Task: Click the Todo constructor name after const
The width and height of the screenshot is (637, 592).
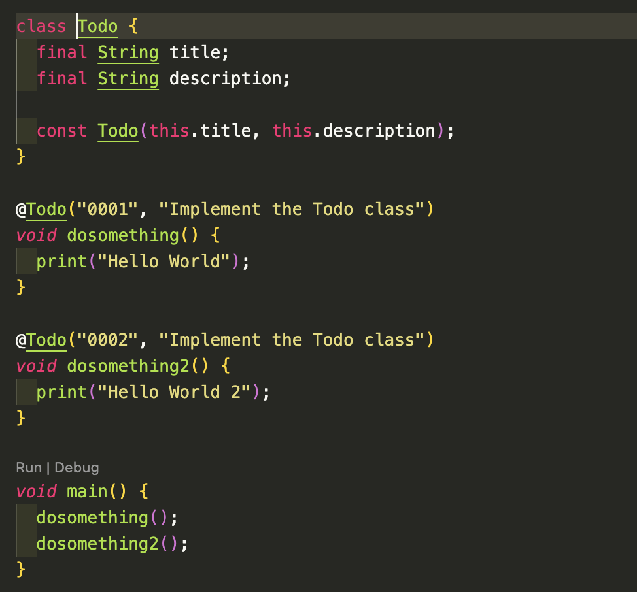Action: point(118,131)
